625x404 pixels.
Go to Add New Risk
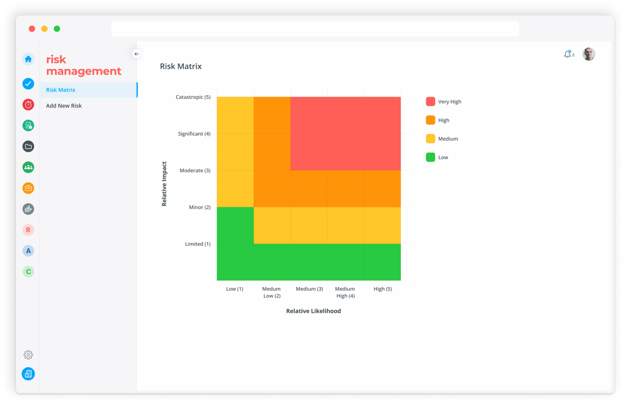[64, 106]
